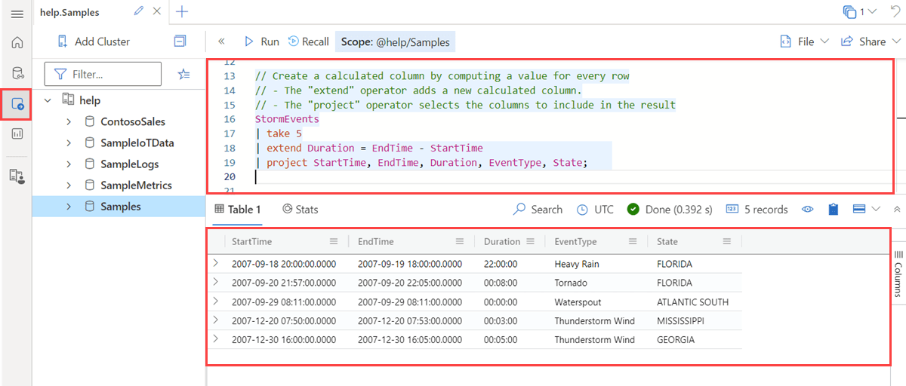This screenshot has width=906, height=386.
Task: Click the Add Cluster button
Action: coord(93,41)
